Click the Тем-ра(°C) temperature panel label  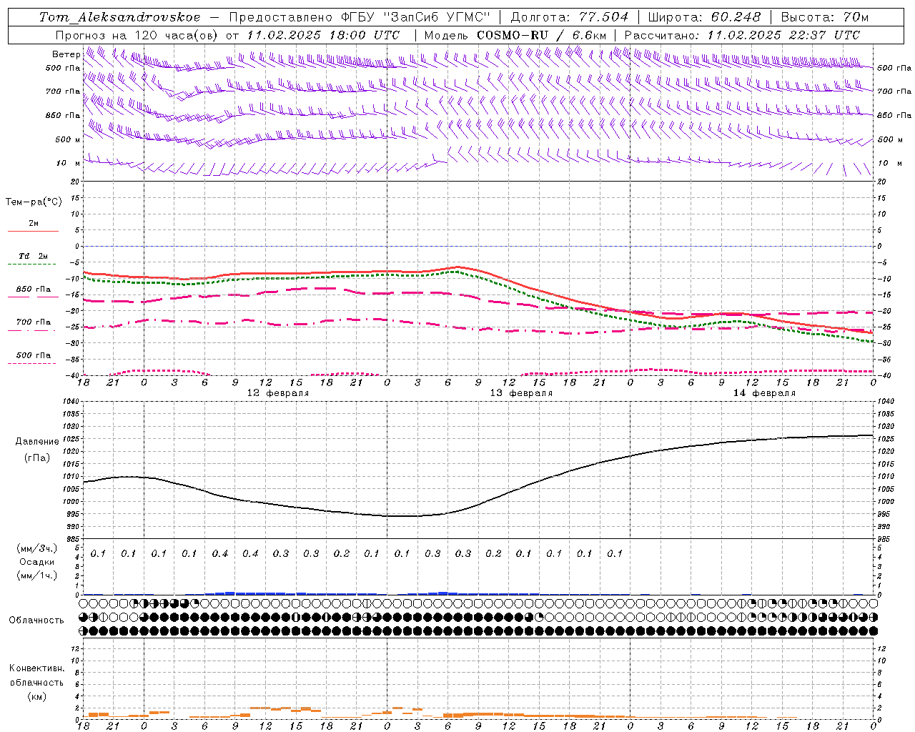(x=34, y=202)
